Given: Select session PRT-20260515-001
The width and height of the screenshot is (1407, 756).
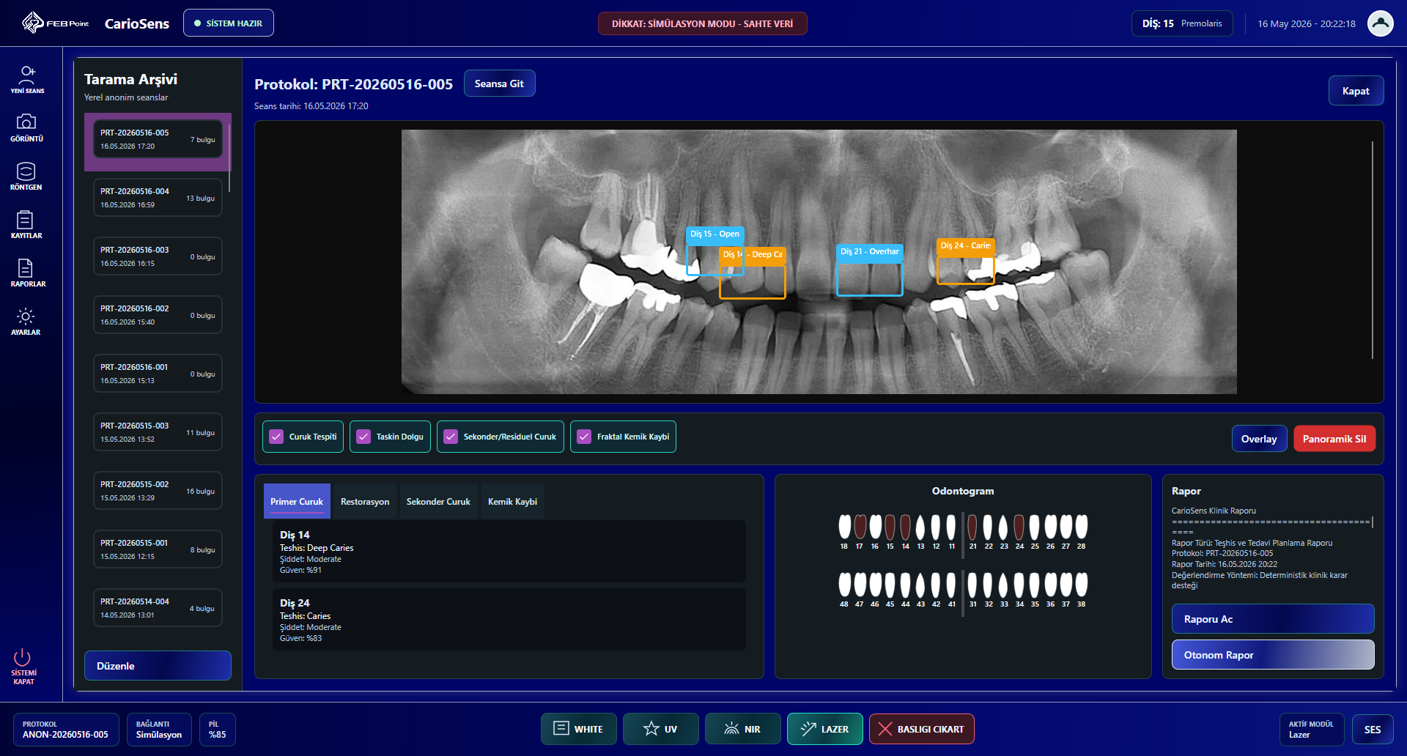Looking at the screenshot, I should point(158,549).
